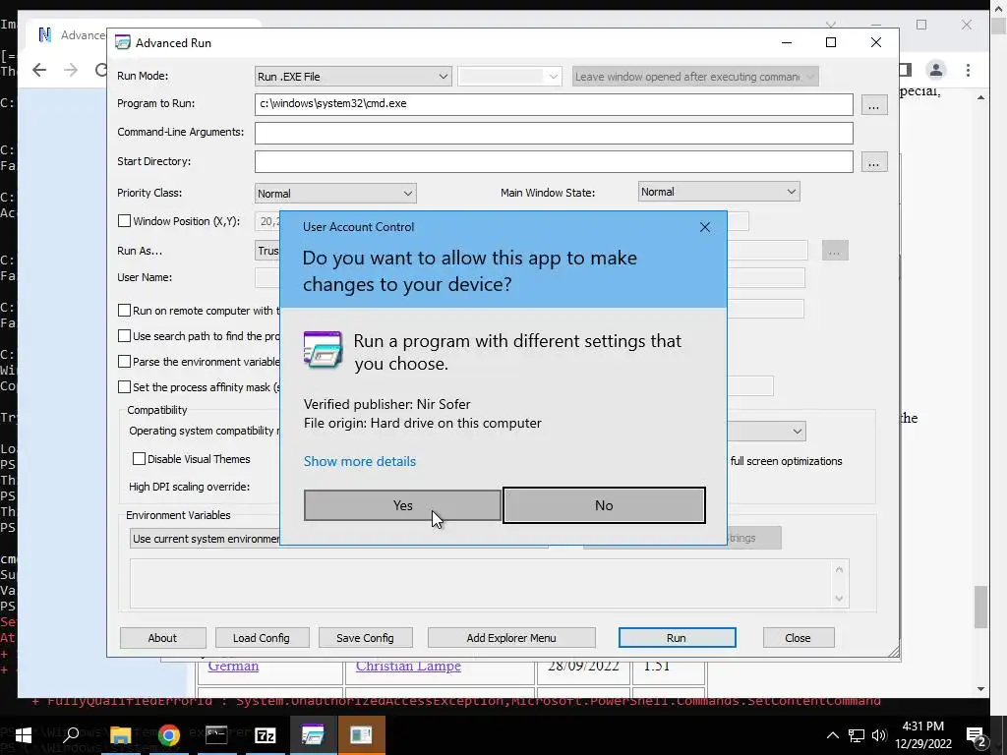Open the notification center icon
Screen dimensions: 1007x755
point(977,735)
